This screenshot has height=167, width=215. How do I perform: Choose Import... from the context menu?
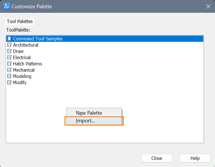coord(94,121)
